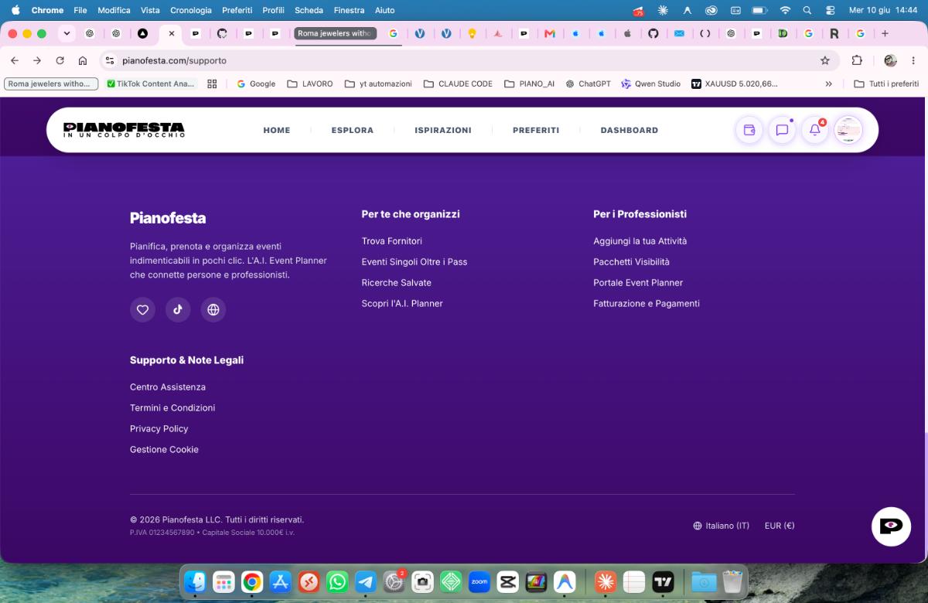Expand the PIANO_AI bookmarks folder
928x603 pixels.
[529, 83]
